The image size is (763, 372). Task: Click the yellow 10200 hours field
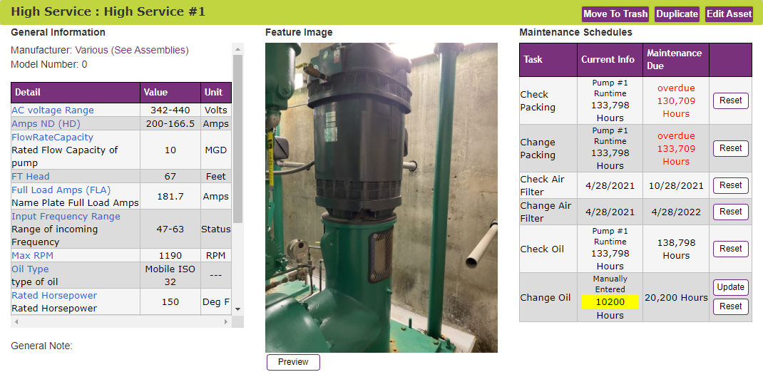[610, 302]
